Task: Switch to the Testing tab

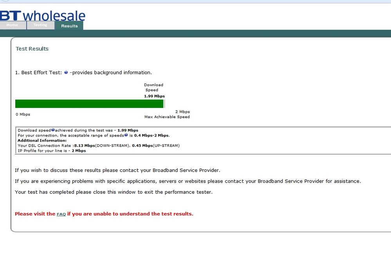Action: (40, 25)
